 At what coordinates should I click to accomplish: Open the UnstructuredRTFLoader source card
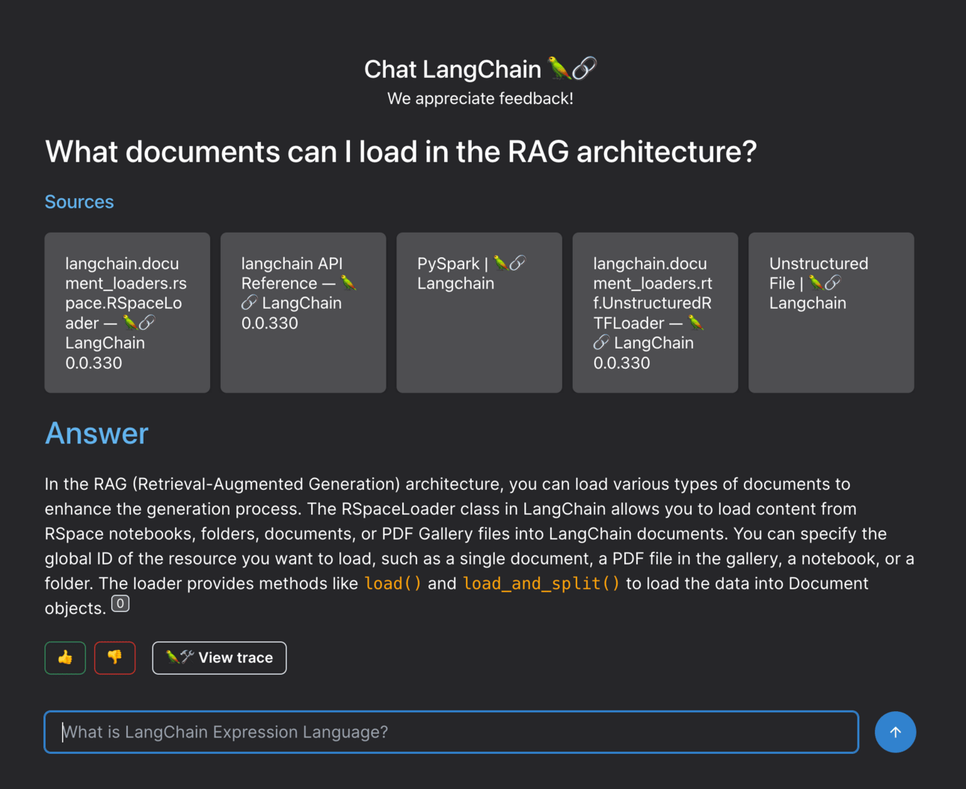tap(655, 313)
